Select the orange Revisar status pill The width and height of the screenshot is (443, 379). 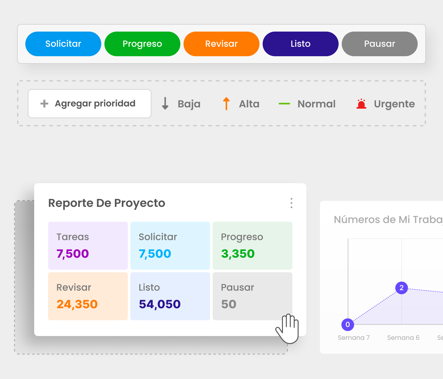(221, 44)
